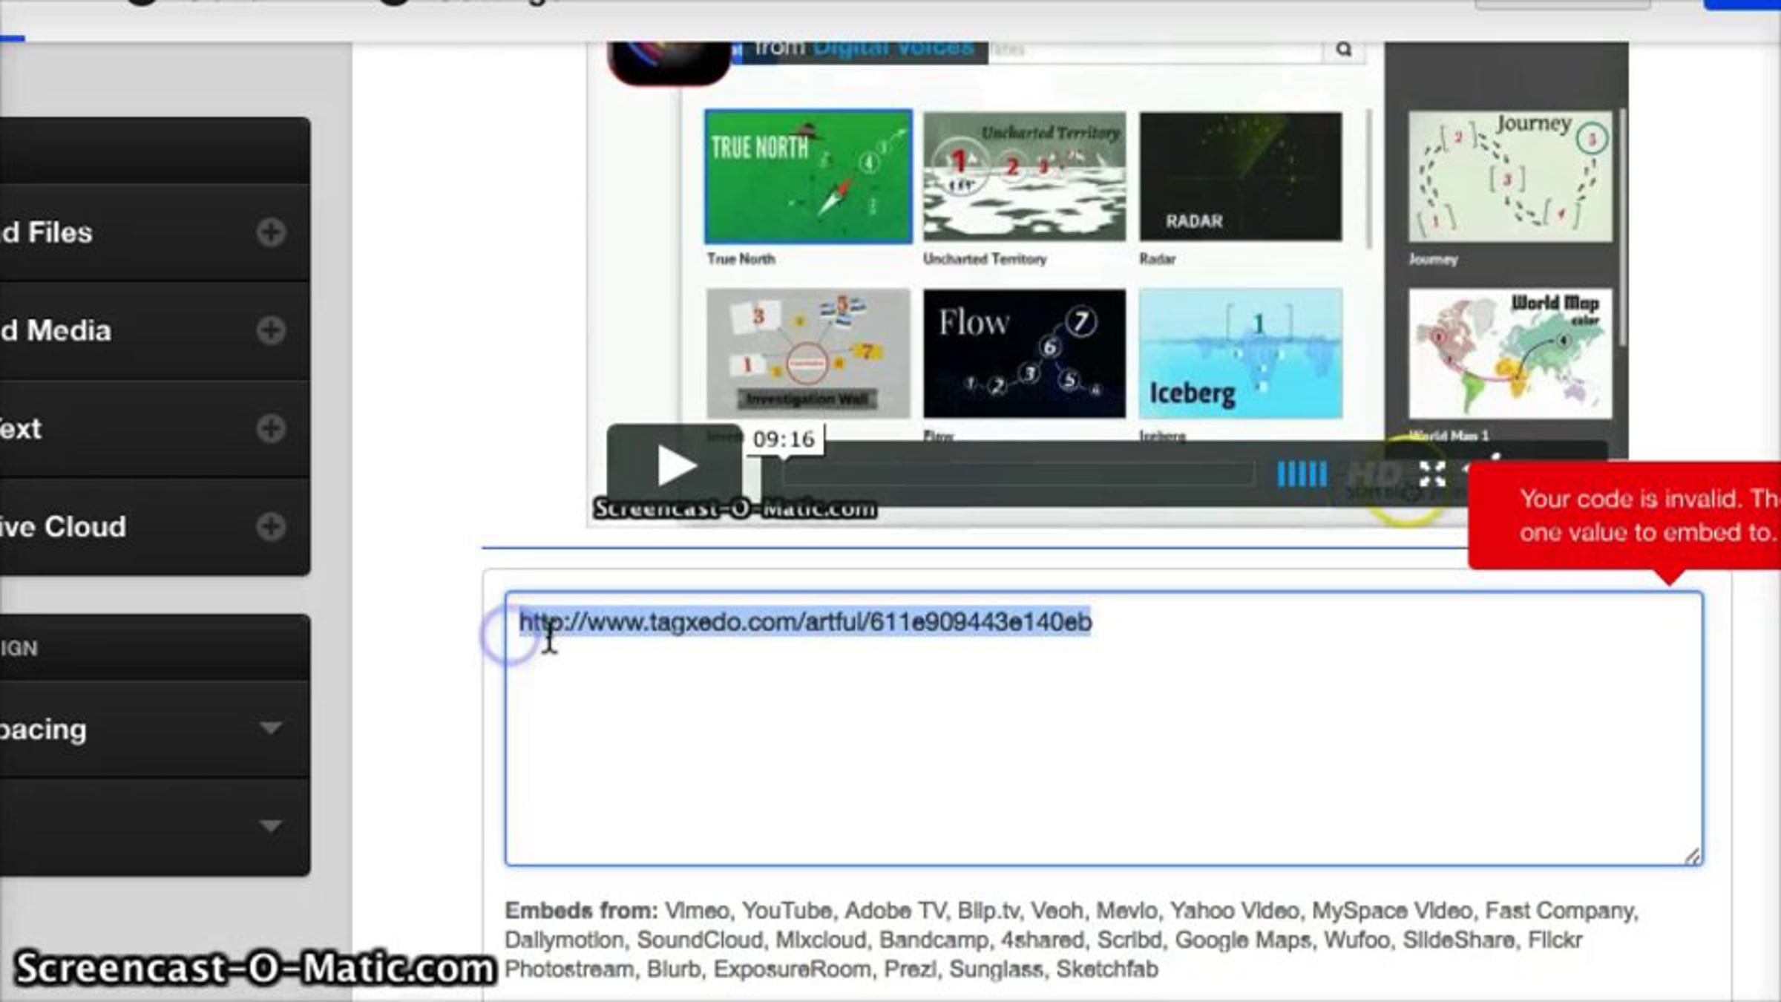Open the Media panel row

tap(155, 330)
